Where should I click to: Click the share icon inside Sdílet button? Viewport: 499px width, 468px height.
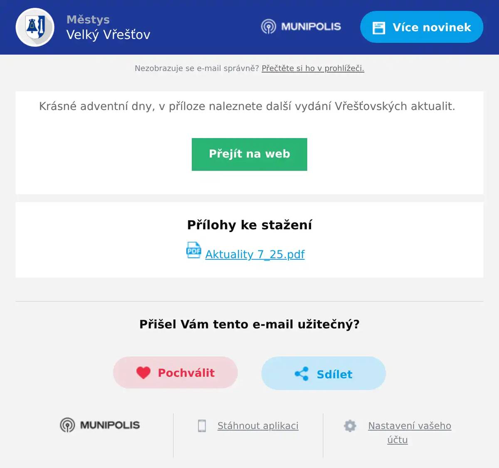click(302, 374)
